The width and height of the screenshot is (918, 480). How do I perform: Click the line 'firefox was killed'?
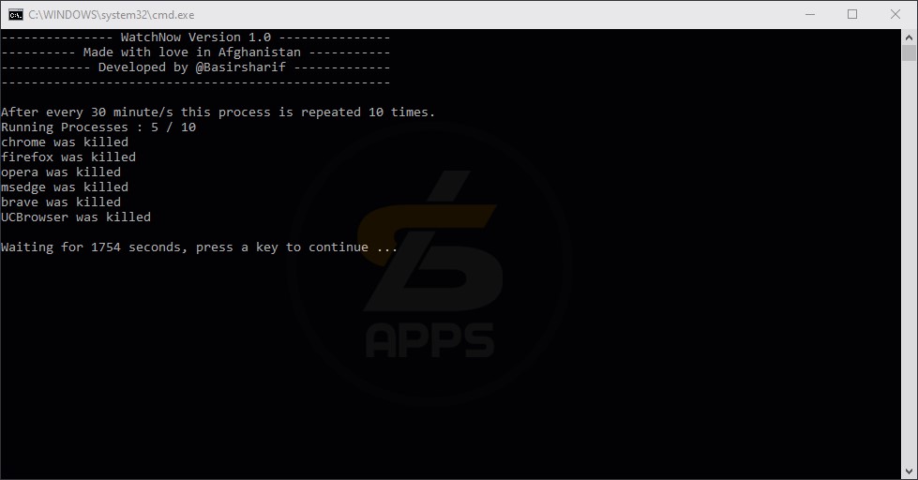[68, 157]
